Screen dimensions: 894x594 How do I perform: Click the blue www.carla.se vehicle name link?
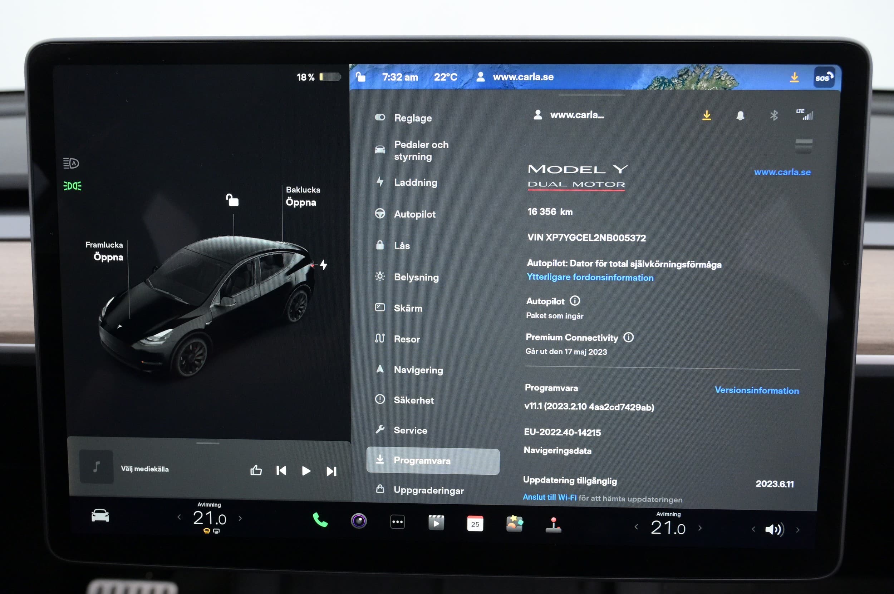click(782, 172)
